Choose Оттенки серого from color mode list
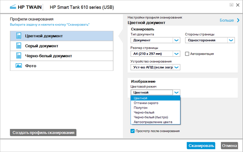243x152 pixels. pos(146,103)
